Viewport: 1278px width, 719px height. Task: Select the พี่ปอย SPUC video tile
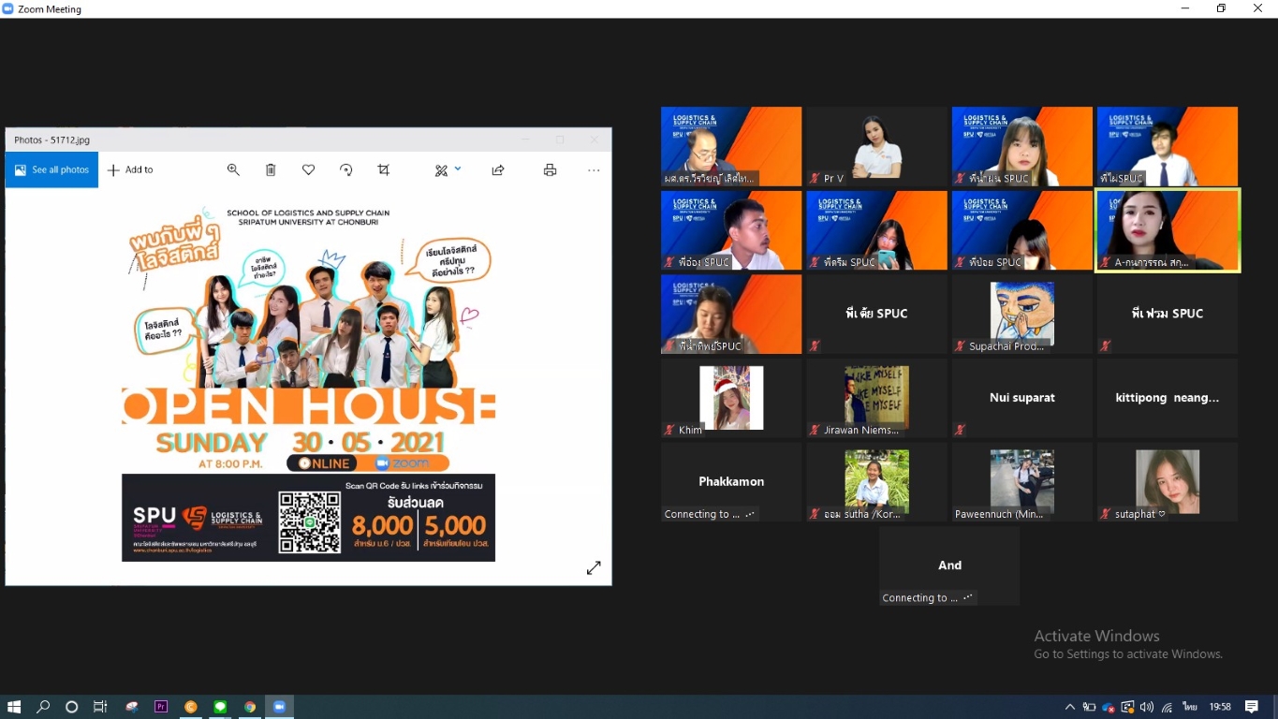tap(1022, 230)
